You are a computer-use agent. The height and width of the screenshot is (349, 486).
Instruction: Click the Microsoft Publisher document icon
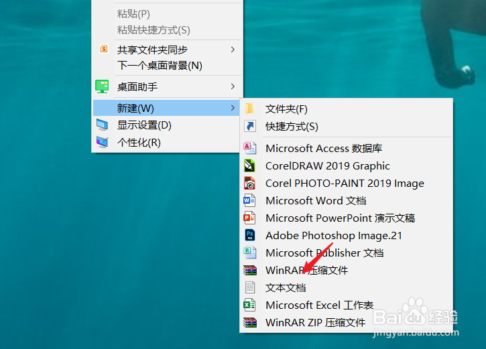[x=250, y=253]
